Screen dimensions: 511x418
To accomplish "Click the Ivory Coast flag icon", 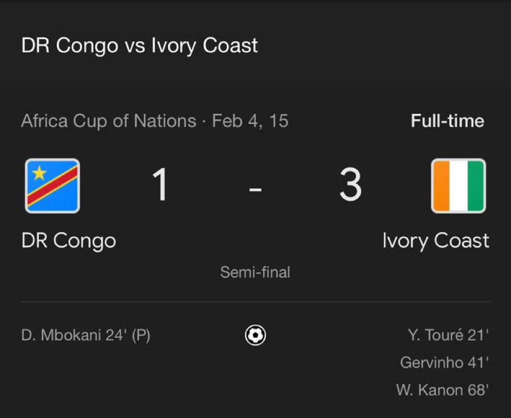I will pyautogui.click(x=458, y=186).
